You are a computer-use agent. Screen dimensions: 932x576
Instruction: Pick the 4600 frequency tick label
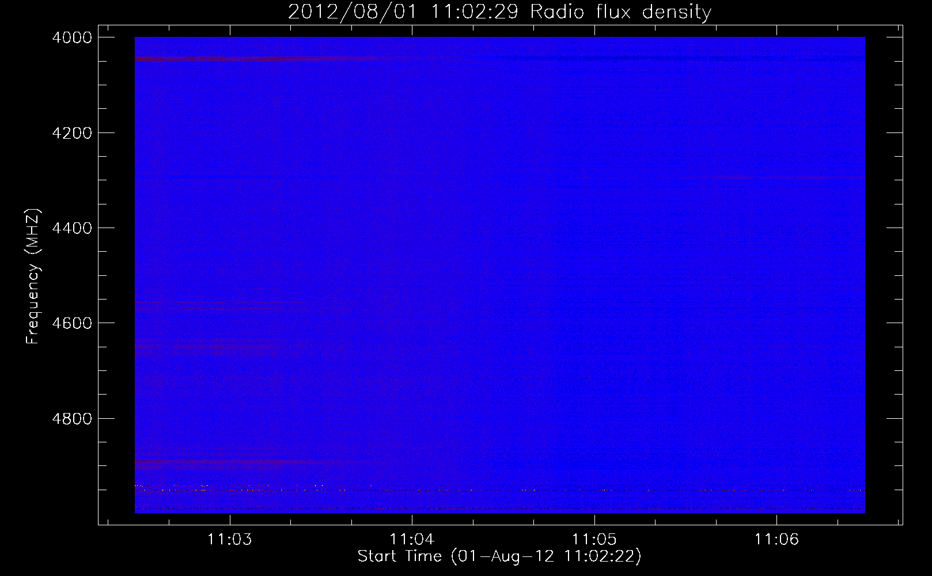[x=72, y=323]
